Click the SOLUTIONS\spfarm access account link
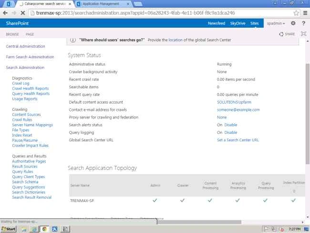This screenshot has height=233, width=310. tap(234, 102)
